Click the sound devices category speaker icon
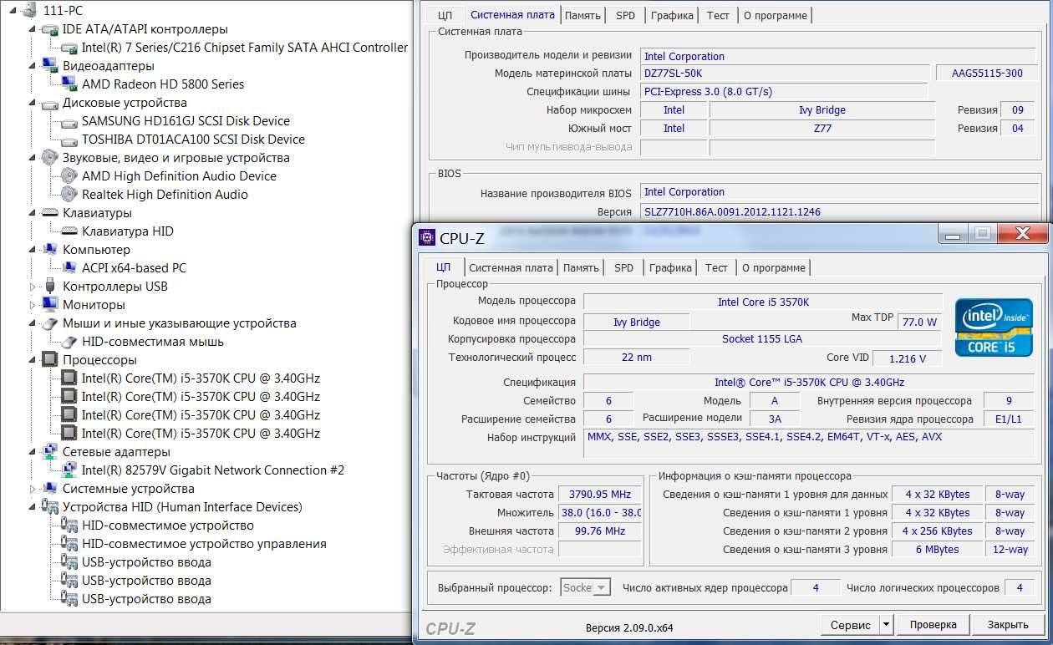This screenshot has width=1053, height=645. pos(48,157)
